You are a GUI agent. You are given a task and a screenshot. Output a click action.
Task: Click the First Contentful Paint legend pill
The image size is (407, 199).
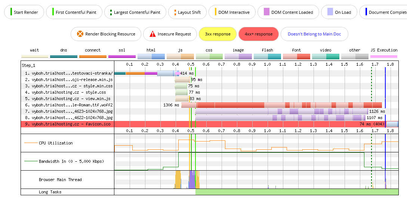tap(74, 12)
